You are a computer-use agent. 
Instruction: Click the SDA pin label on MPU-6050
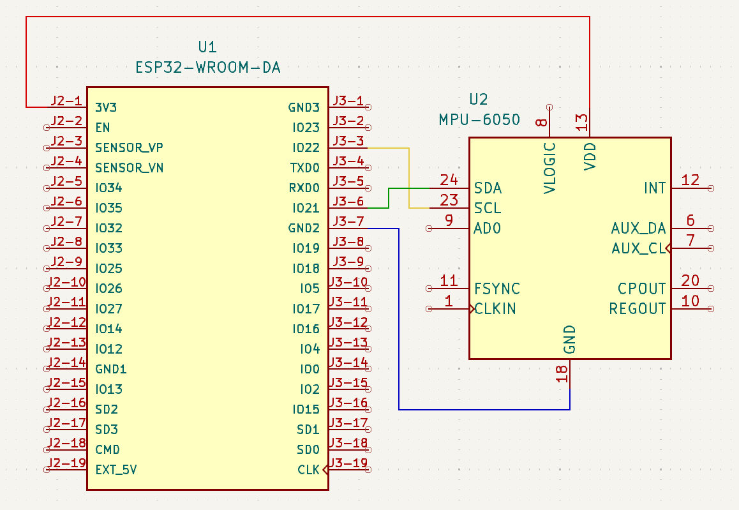[488, 188]
